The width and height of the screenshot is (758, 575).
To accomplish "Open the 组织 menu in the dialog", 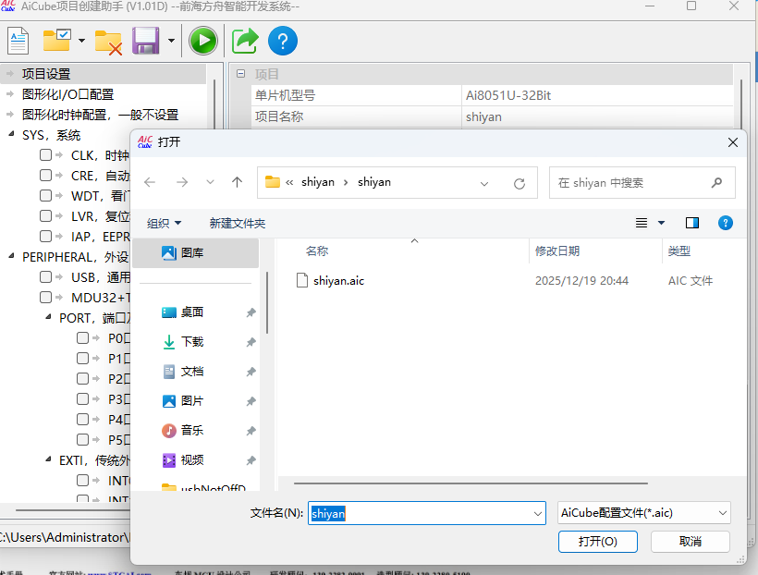I will [164, 222].
